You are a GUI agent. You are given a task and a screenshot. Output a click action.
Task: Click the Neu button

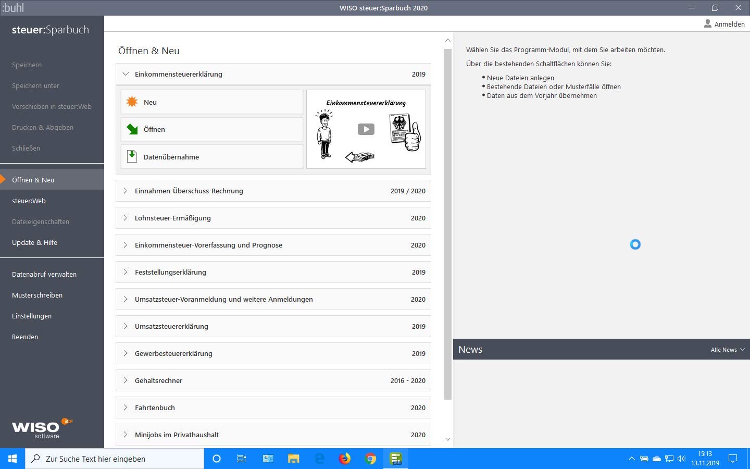point(212,102)
